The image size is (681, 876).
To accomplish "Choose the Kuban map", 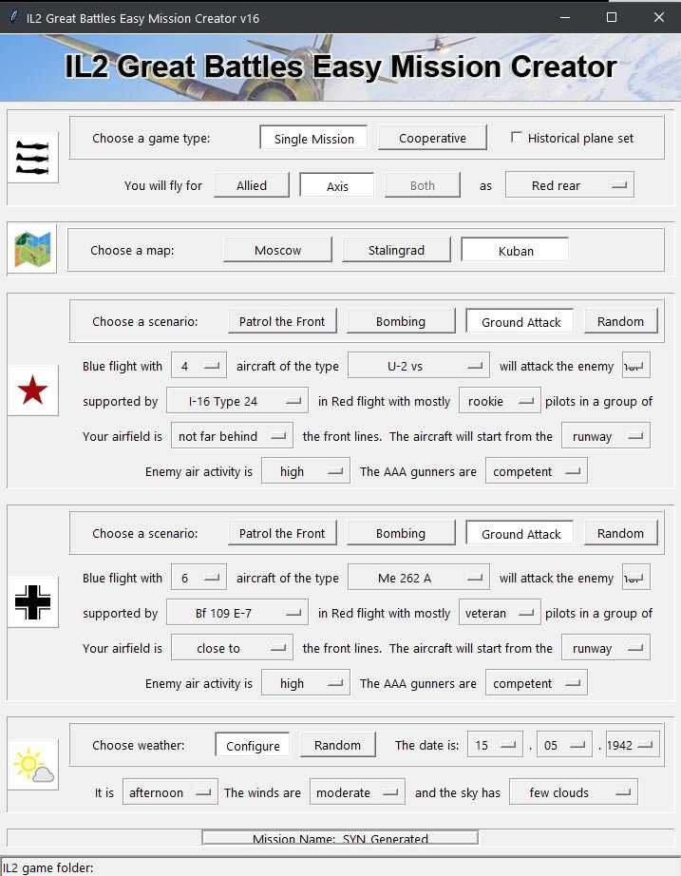I will click(x=515, y=250).
